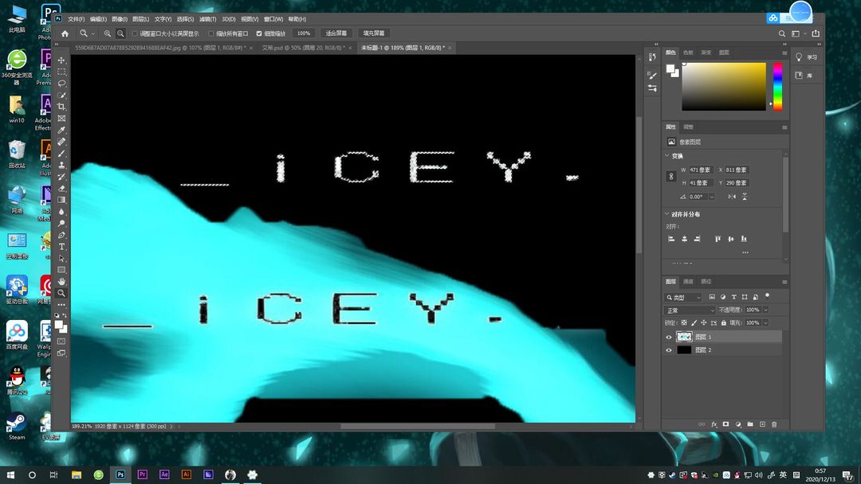Choose the zoom-out magnifier in options bar
The height and width of the screenshot is (484, 861).
pos(120,33)
